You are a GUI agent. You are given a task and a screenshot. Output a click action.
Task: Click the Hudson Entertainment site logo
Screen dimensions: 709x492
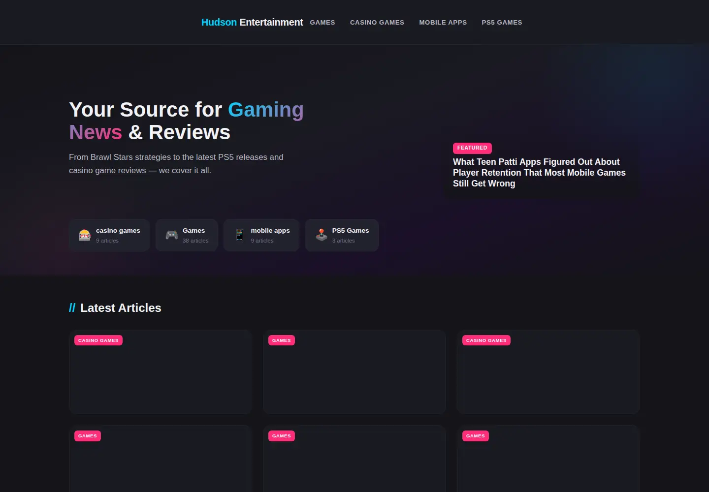(252, 22)
